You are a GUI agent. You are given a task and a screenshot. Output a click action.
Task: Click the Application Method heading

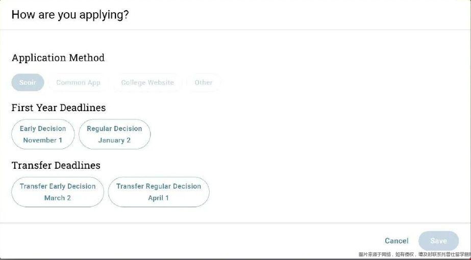[58, 58]
